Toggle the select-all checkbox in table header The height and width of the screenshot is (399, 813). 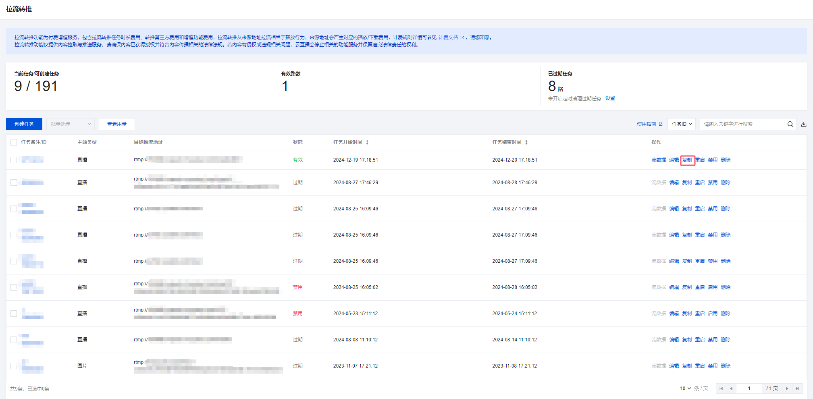14,142
